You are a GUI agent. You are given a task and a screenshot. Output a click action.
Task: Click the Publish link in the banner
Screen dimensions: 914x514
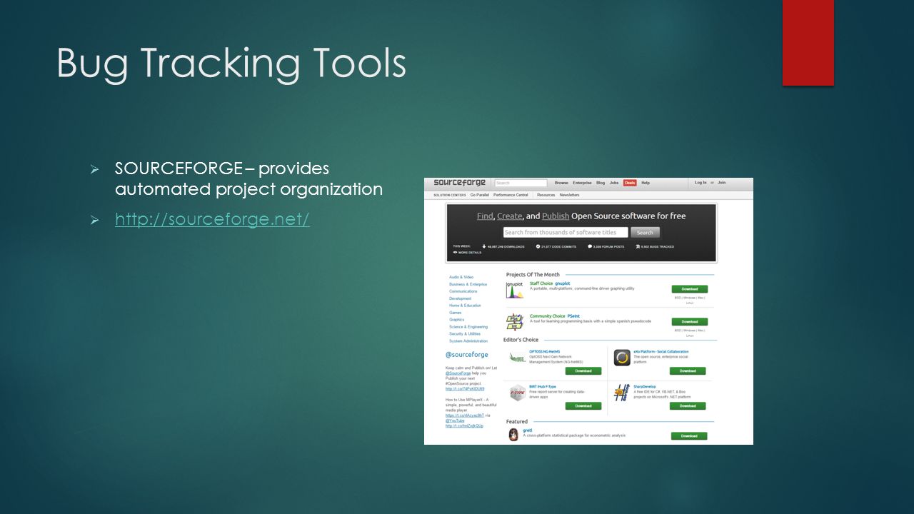pos(556,216)
